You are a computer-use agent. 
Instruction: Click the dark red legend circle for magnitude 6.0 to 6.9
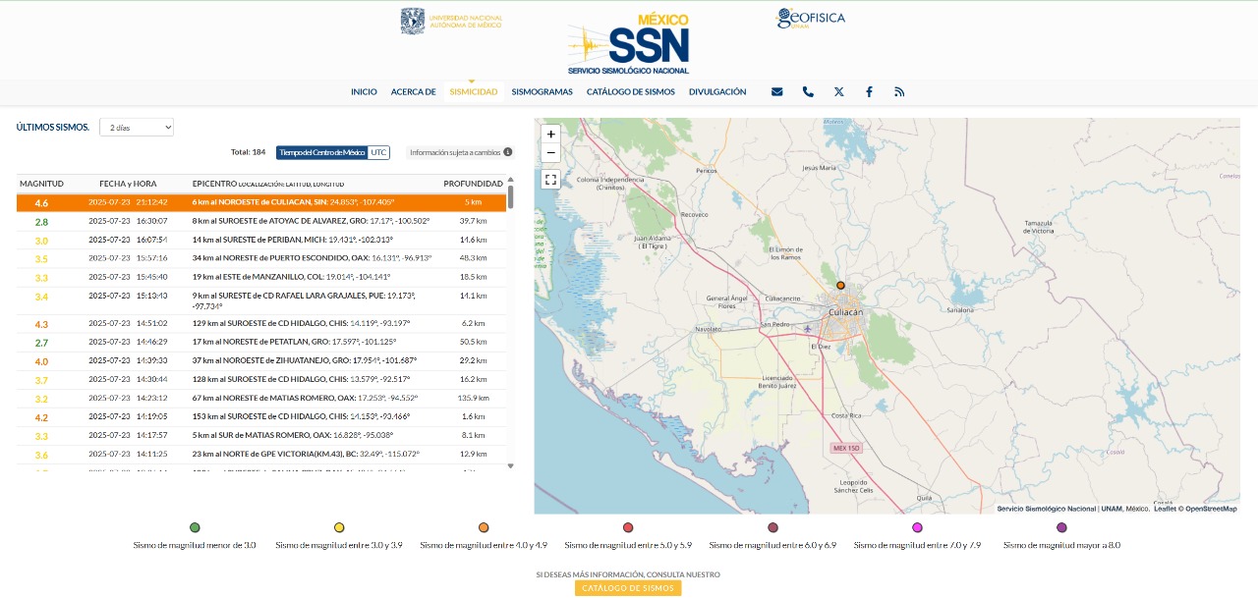(x=772, y=527)
